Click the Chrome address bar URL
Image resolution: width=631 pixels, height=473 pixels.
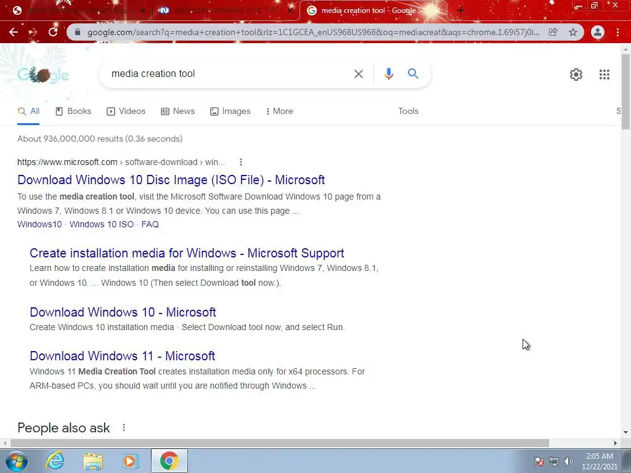313,32
